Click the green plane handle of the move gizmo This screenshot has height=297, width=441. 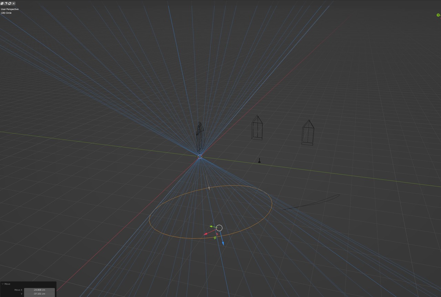pyautogui.click(x=215, y=238)
